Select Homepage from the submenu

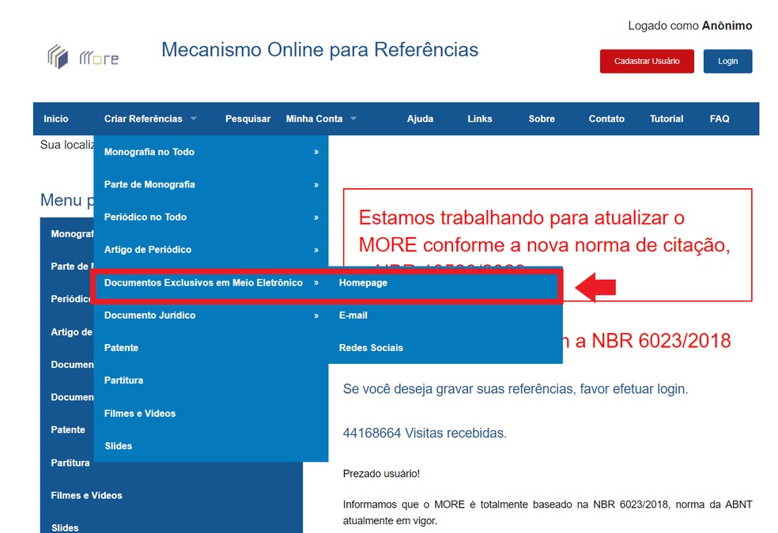363,282
